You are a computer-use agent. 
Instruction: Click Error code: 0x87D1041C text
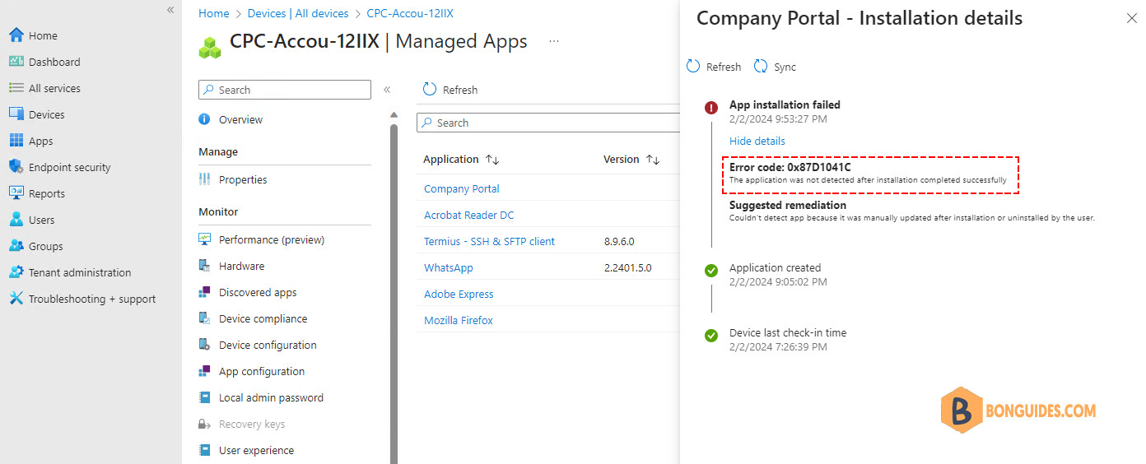(790, 167)
